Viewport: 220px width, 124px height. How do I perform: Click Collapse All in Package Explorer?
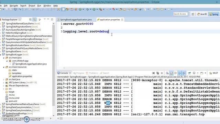[x=31, y=20]
